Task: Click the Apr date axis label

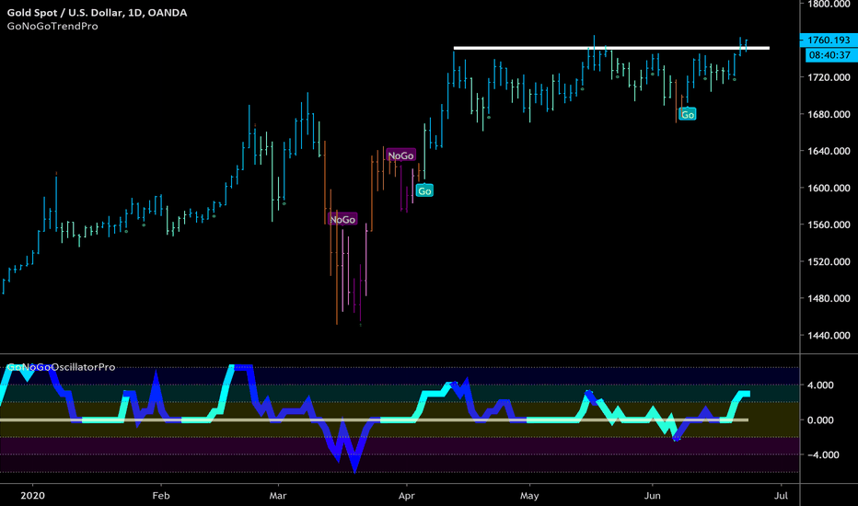Action: tap(407, 496)
